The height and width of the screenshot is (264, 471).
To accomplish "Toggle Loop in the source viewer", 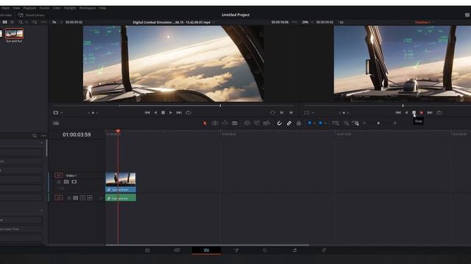I will pyautogui.click(x=188, y=112).
